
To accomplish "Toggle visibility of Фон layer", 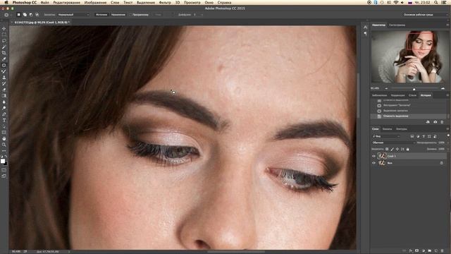I will pos(374,163).
